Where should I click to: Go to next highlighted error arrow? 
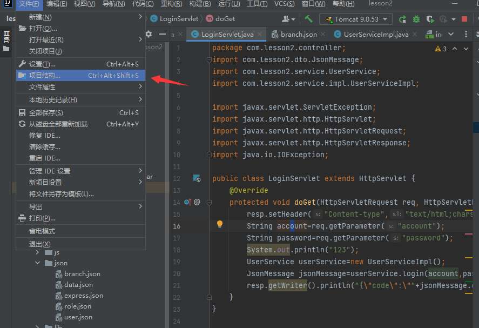pos(466,49)
